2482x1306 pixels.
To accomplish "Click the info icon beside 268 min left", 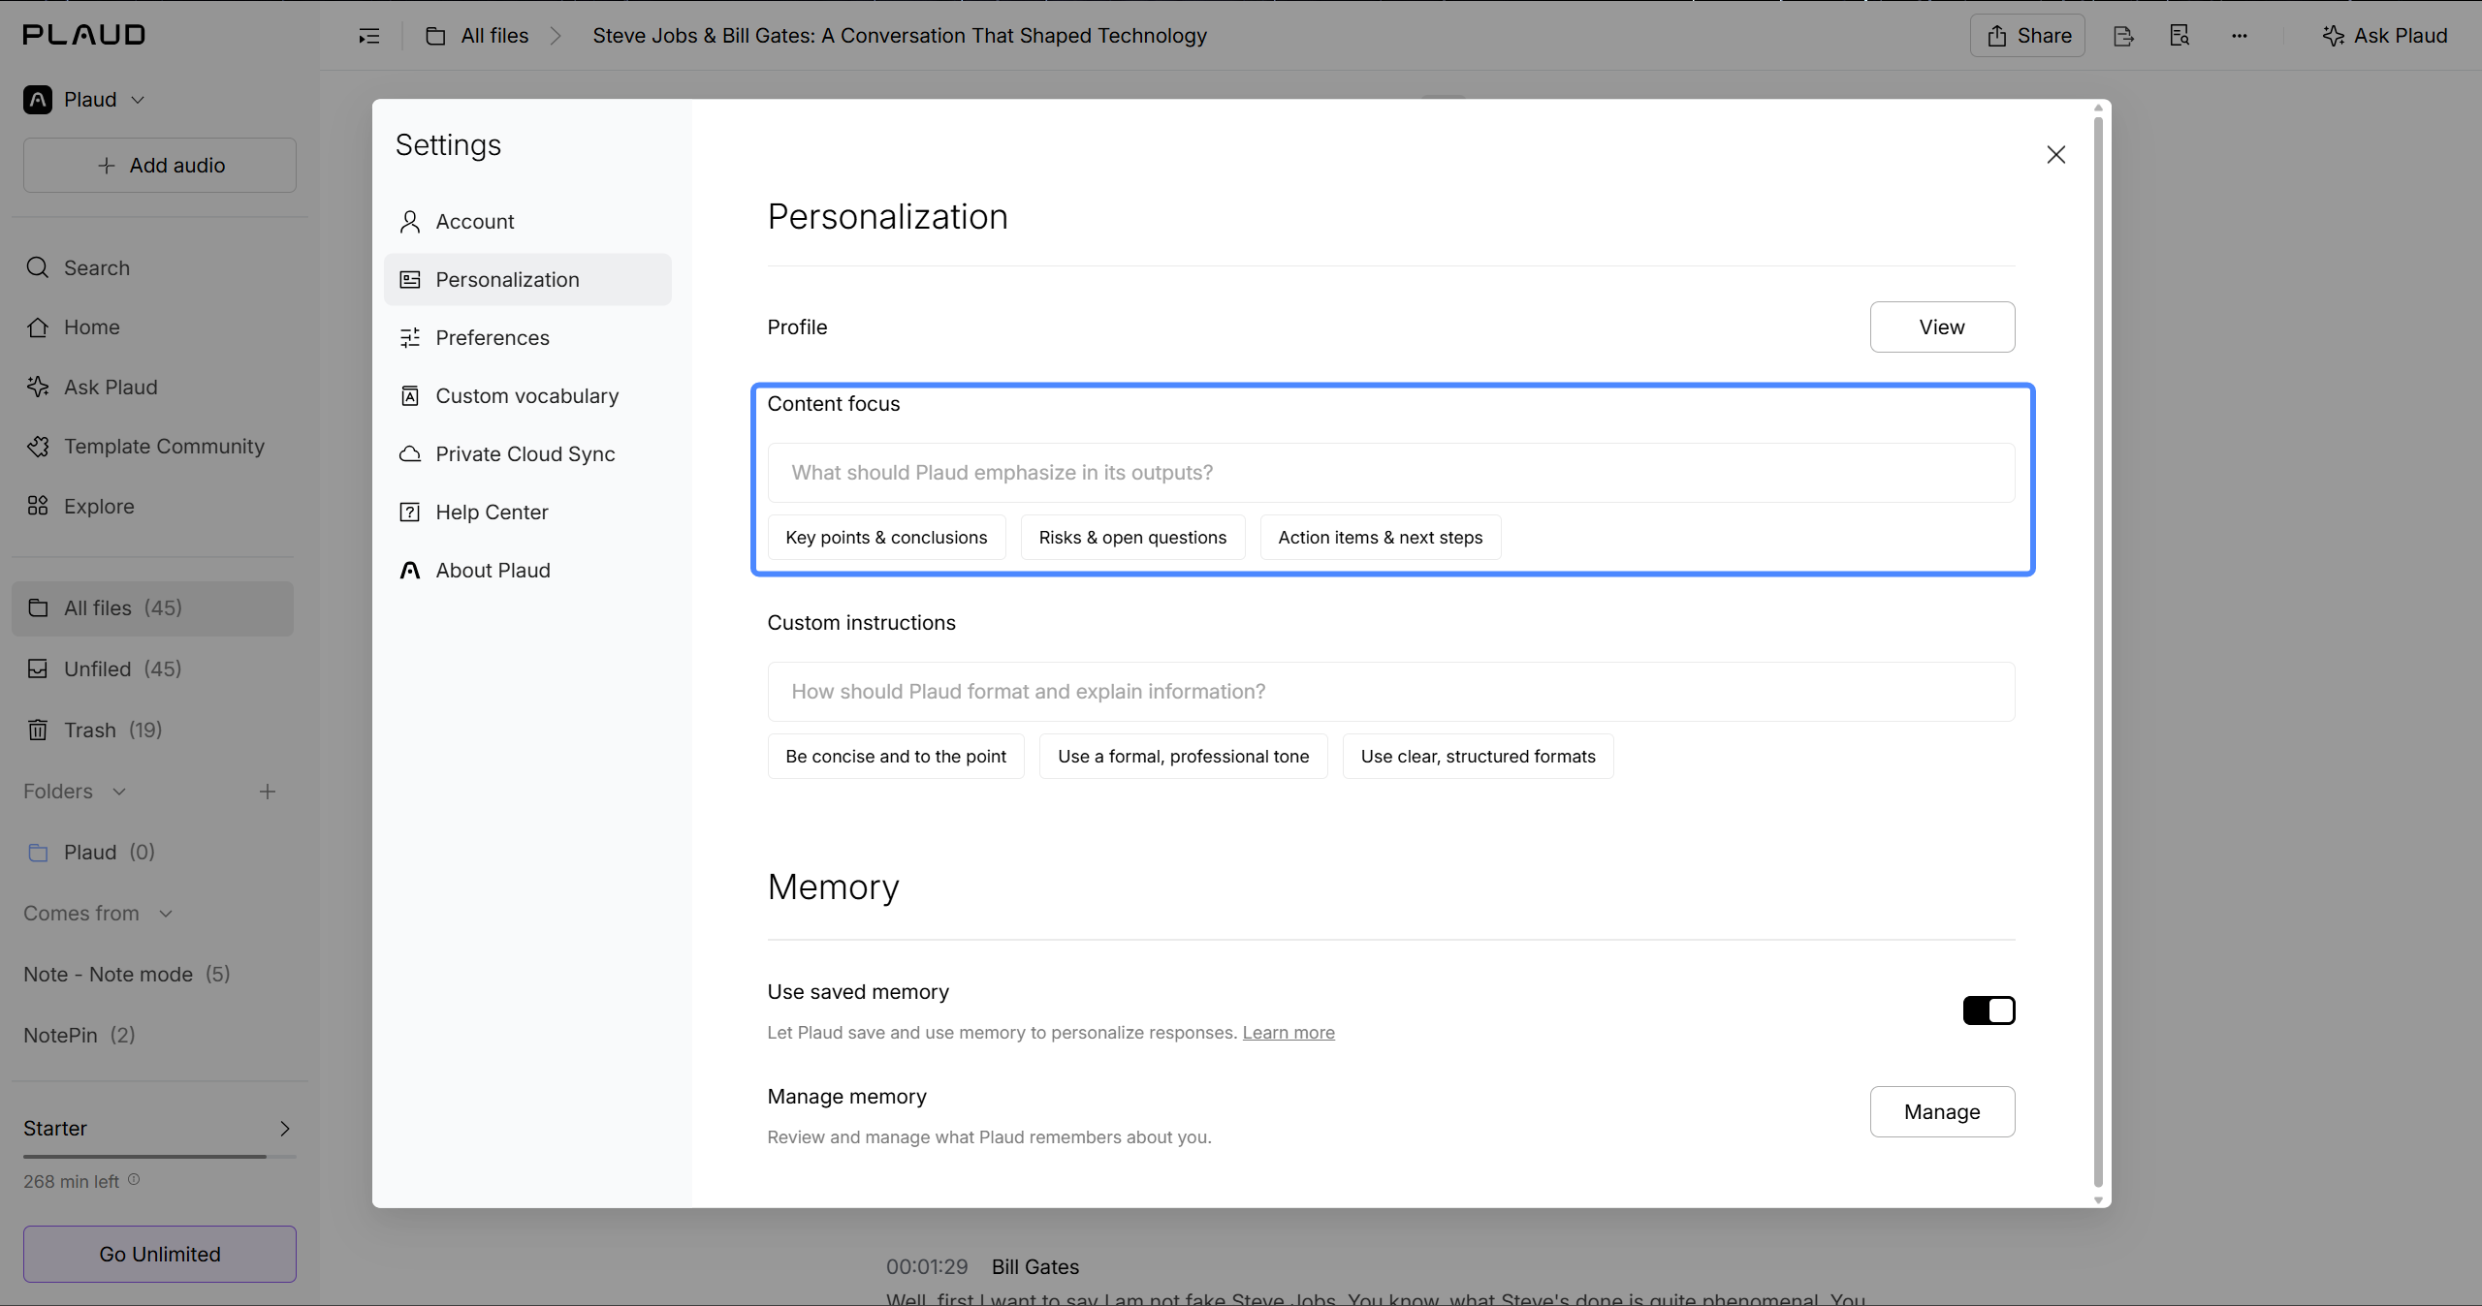I will [x=134, y=1180].
